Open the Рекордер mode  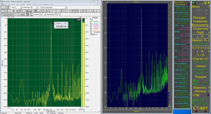[x=199, y=18]
